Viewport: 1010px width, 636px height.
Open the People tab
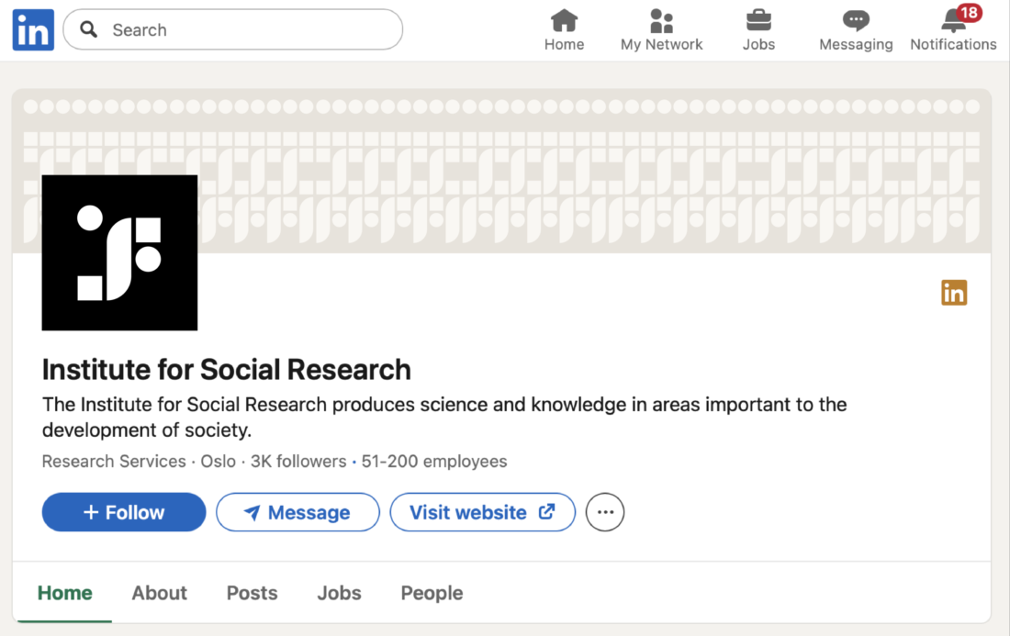pos(432,593)
